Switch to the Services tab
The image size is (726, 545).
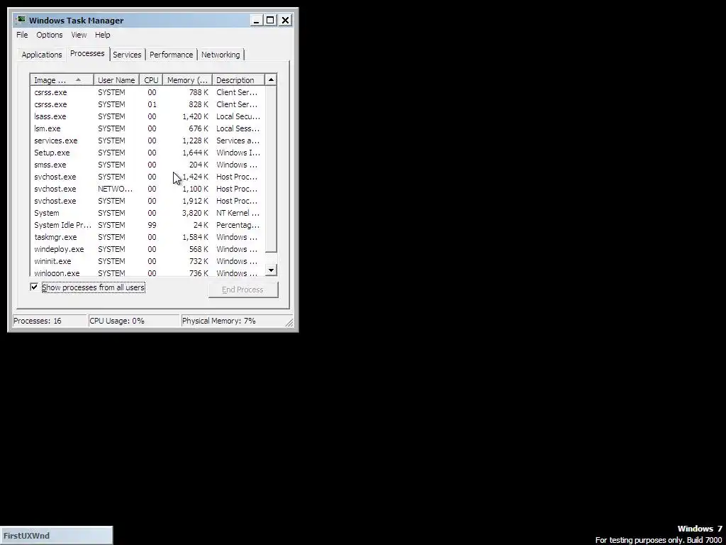coord(127,55)
